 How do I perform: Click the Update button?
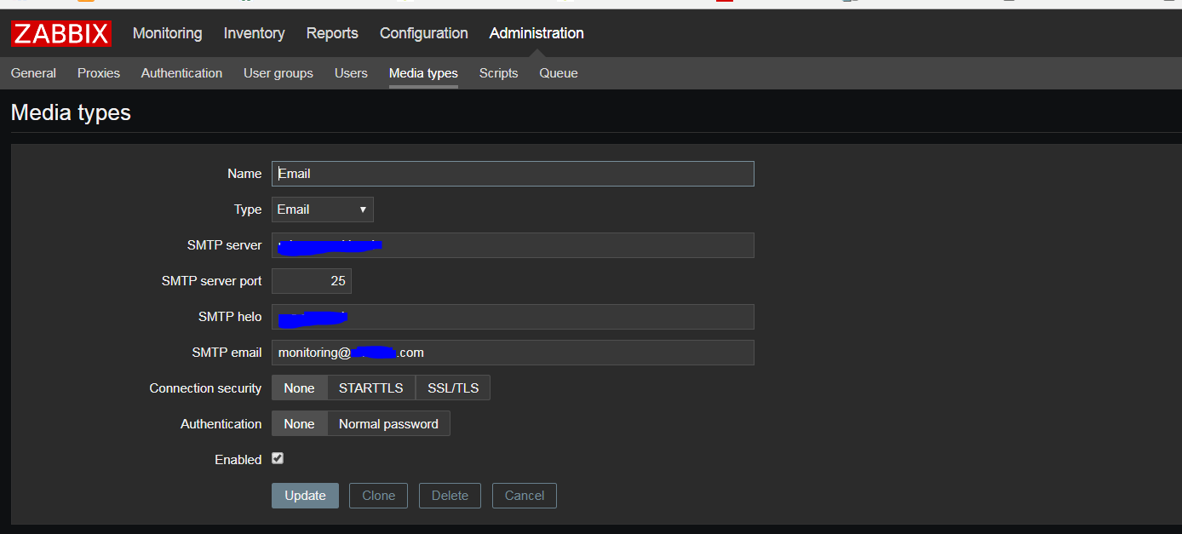click(x=305, y=495)
